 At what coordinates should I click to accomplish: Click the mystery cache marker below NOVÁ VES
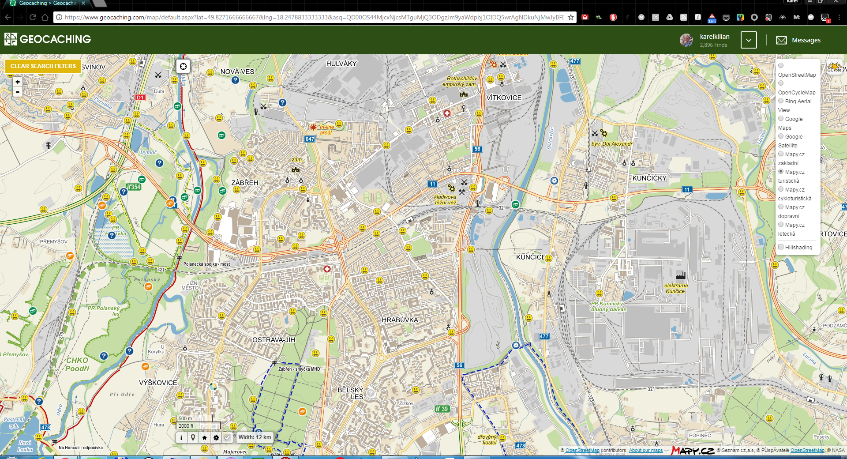click(x=235, y=80)
